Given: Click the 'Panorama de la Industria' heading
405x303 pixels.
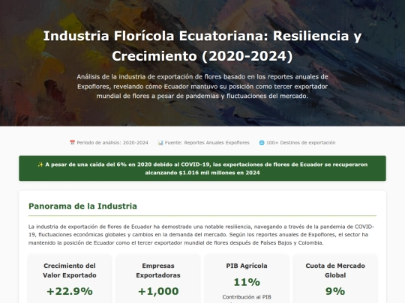Looking at the screenshot, I should coord(82,206).
